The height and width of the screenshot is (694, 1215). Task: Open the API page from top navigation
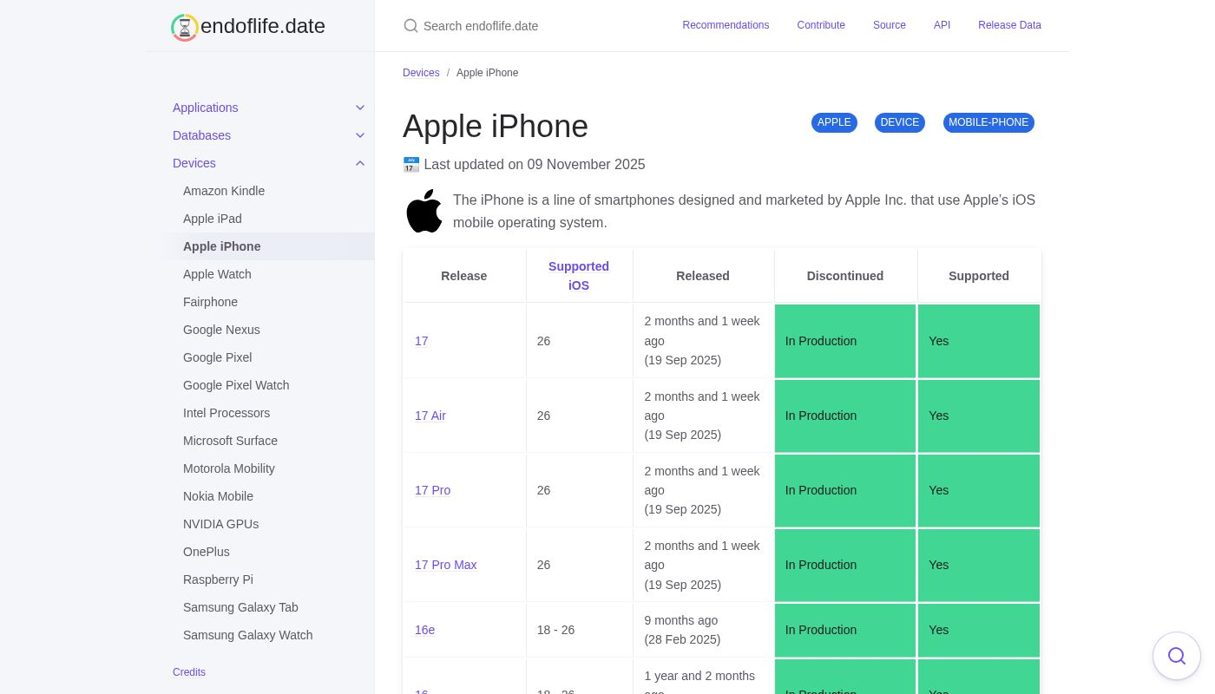coord(942,25)
